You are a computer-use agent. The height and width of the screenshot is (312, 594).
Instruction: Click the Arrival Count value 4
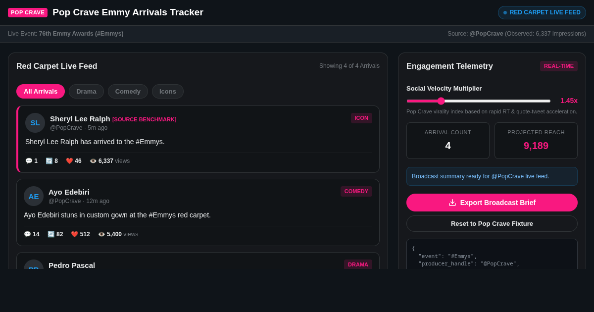[448, 146]
